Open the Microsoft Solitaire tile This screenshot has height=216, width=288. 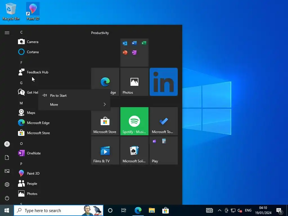[x=134, y=150]
